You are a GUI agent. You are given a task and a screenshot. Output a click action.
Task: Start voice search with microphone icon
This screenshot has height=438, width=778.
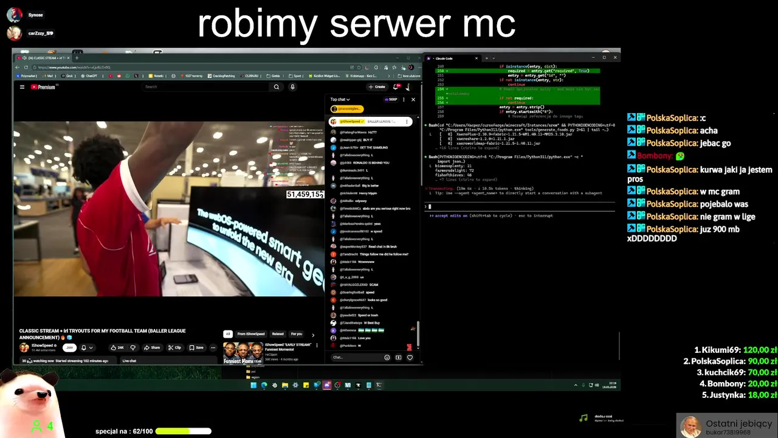coord(292,87)
